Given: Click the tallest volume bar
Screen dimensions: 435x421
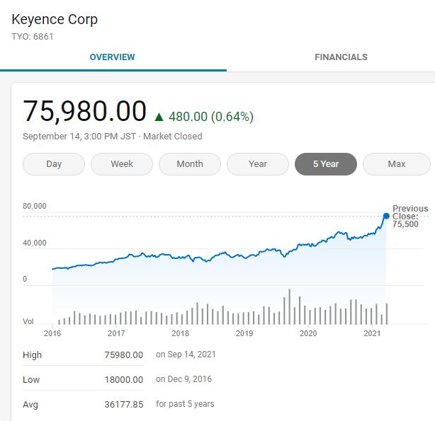Looking at the screenshot, I should tap(289, 306).
